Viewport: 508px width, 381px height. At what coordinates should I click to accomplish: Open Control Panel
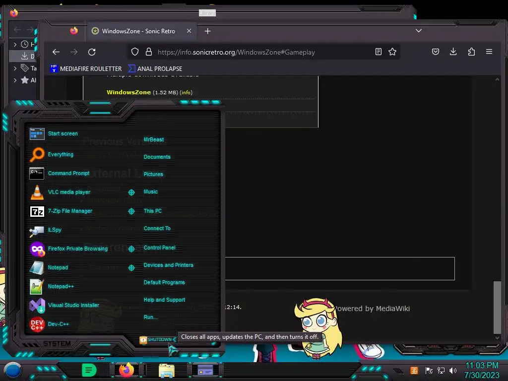click(159, 248)
